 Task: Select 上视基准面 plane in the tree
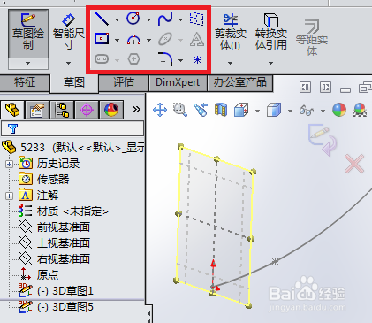pyautogui.click(x=54, y=243)
